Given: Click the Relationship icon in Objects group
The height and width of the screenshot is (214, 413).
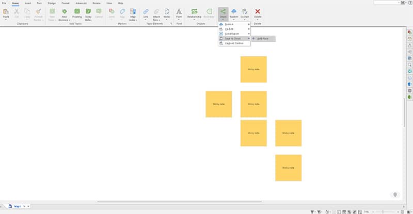Looking at the screenshot, I should pos(194,11).
